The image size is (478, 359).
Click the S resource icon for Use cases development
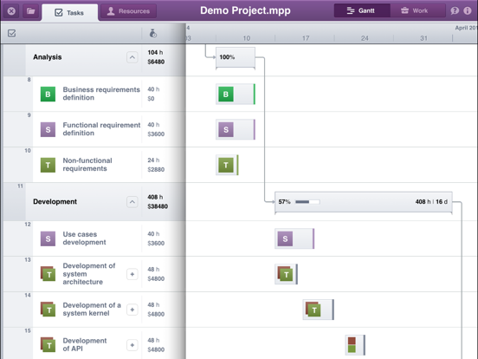click(x=48, y=238)
